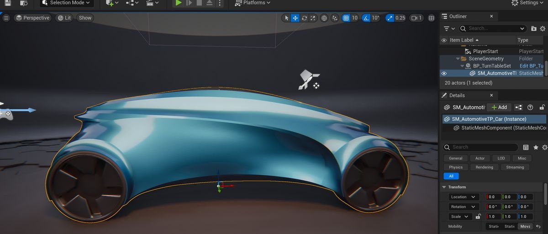Click the Skip/advance frame button
This screenshot has height=234, width=548.
pos(189,3)
